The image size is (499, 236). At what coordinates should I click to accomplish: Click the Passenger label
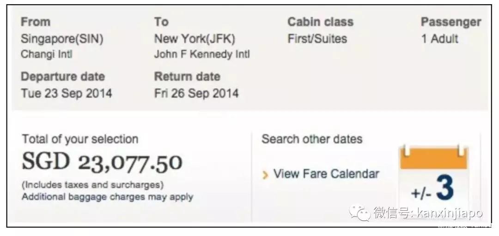pos(450,22)
